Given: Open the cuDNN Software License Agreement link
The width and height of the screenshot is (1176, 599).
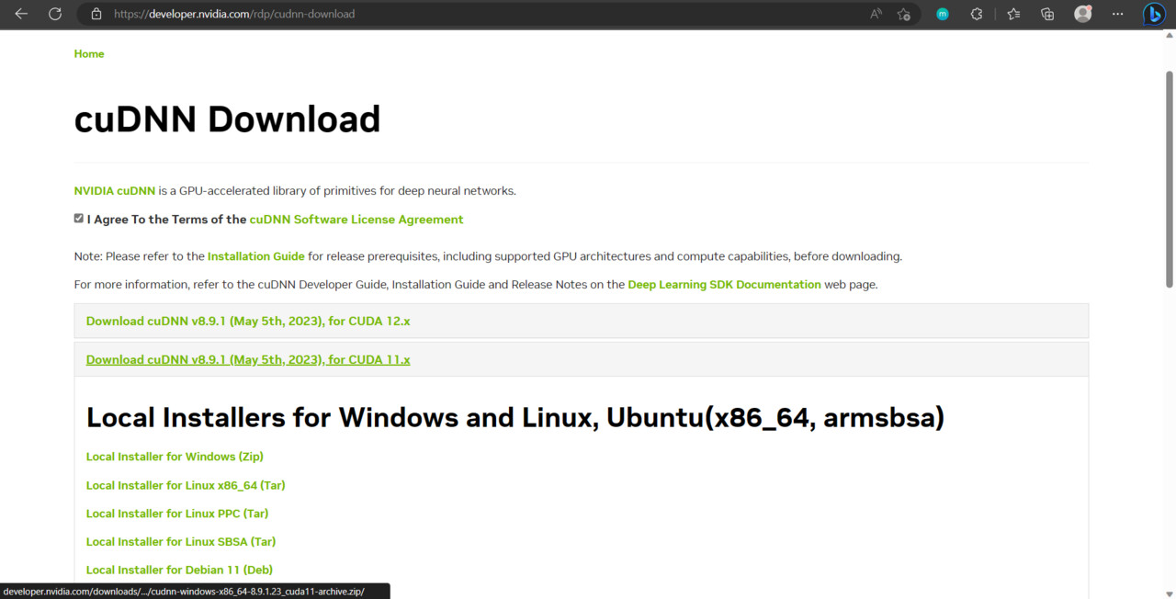Looking at the screenshot, I should tap(356, 220).
